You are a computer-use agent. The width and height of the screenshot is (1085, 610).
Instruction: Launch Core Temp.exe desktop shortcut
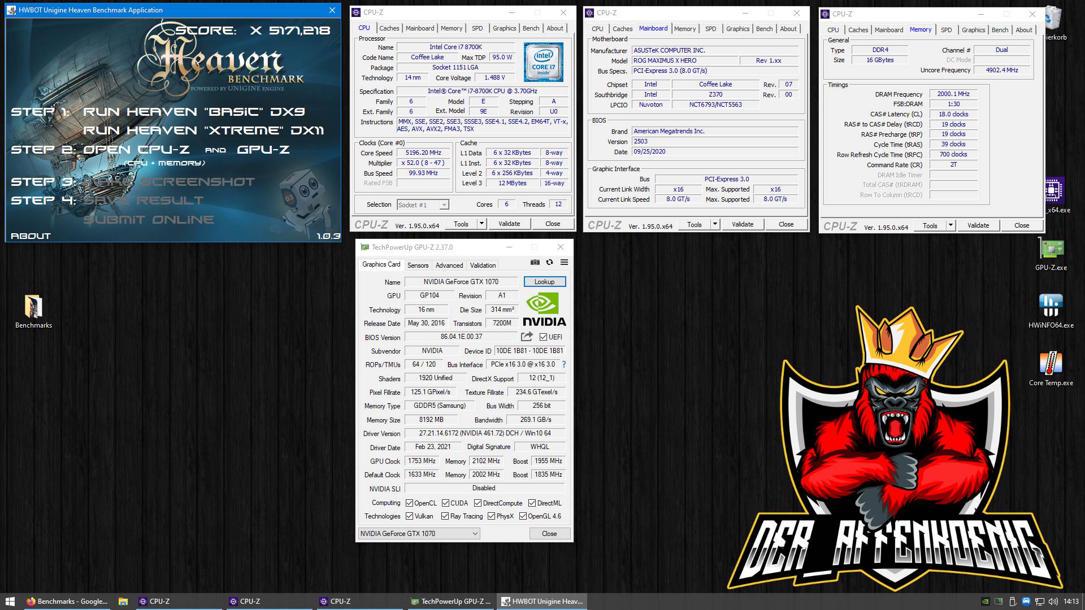1051,369
